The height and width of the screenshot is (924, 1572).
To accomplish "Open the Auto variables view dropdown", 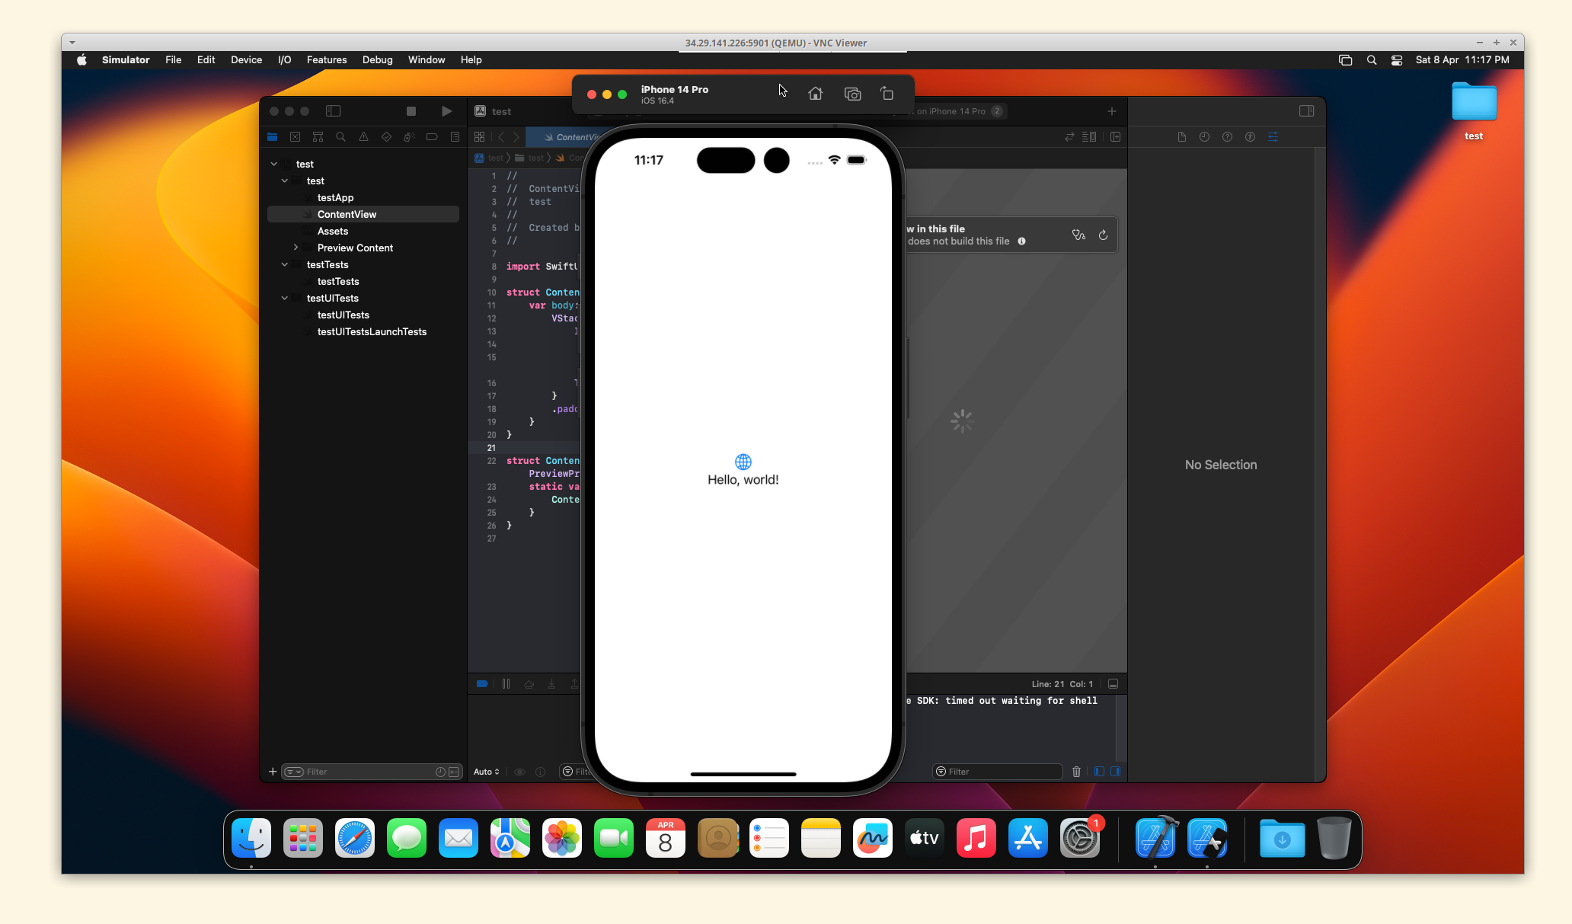I will tap(486, 772).
